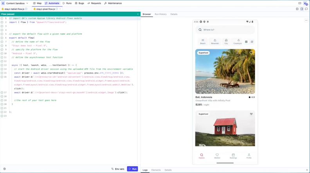Tap the Wishlist heart in bottom navigation
The image size is (310, 173).
coord(217,155)
